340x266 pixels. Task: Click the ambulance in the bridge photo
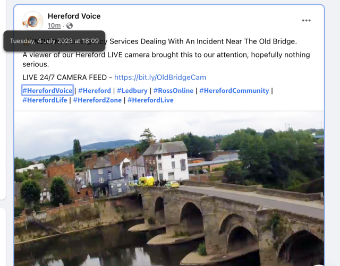tap(147, 182)
